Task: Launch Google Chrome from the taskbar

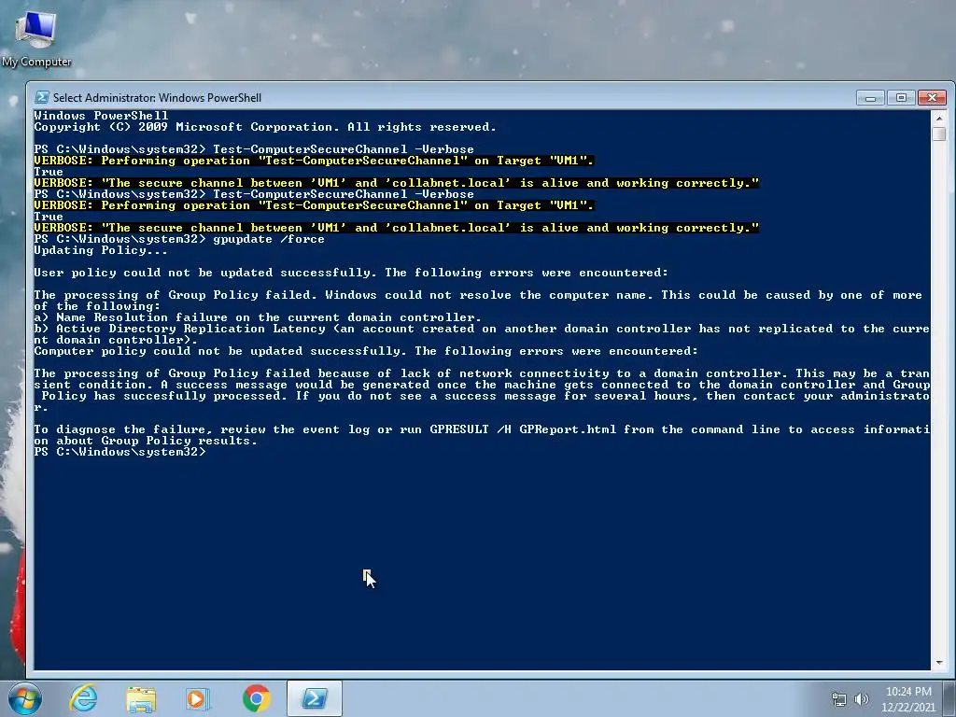Action: [256, 698]
